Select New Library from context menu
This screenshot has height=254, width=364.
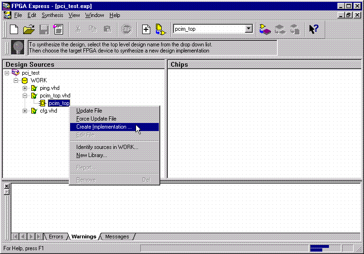coord(91,155)
